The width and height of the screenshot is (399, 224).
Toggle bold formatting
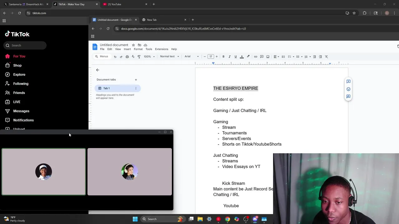tap(224, 57)
